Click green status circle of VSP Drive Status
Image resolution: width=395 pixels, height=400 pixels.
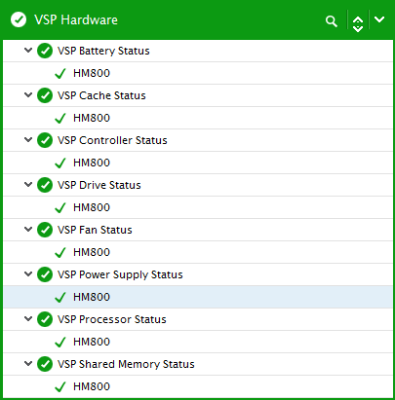tap(45, 185)
